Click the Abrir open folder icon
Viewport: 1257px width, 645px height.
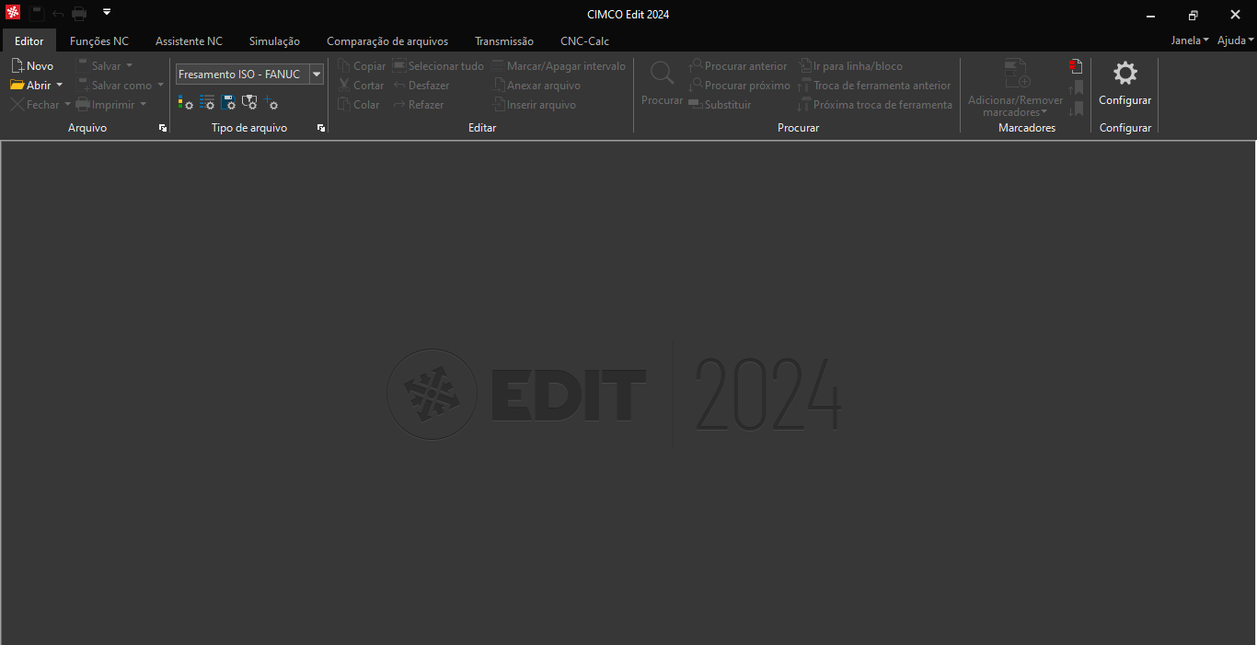(x=17, y=86)
